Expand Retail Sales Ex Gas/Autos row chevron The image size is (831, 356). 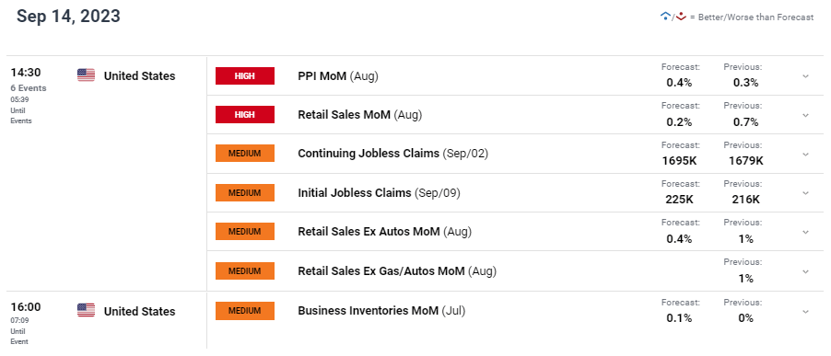805,271
